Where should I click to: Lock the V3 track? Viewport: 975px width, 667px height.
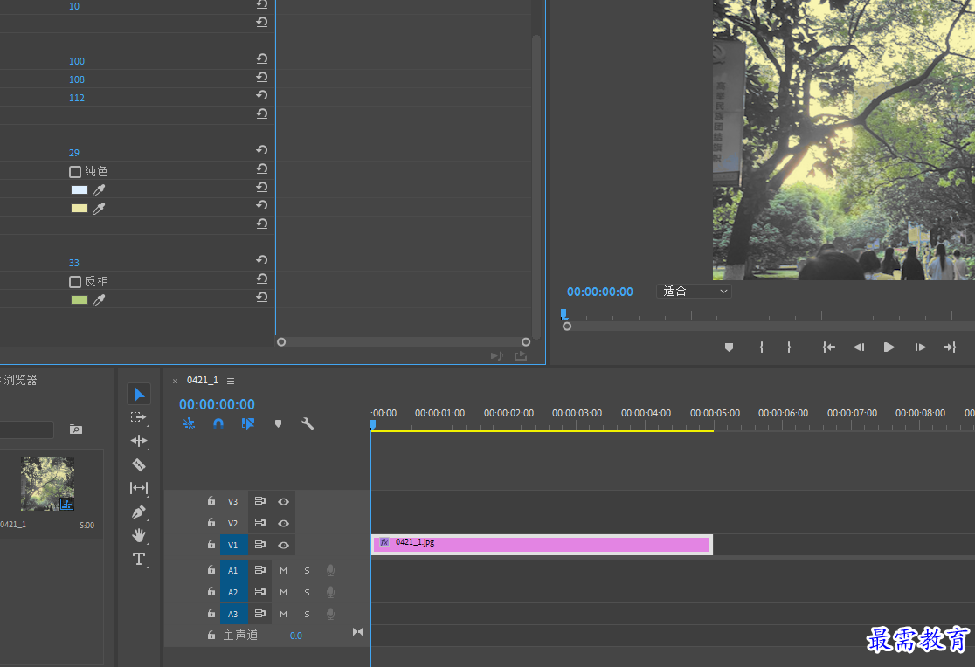(x=211, y=501)
